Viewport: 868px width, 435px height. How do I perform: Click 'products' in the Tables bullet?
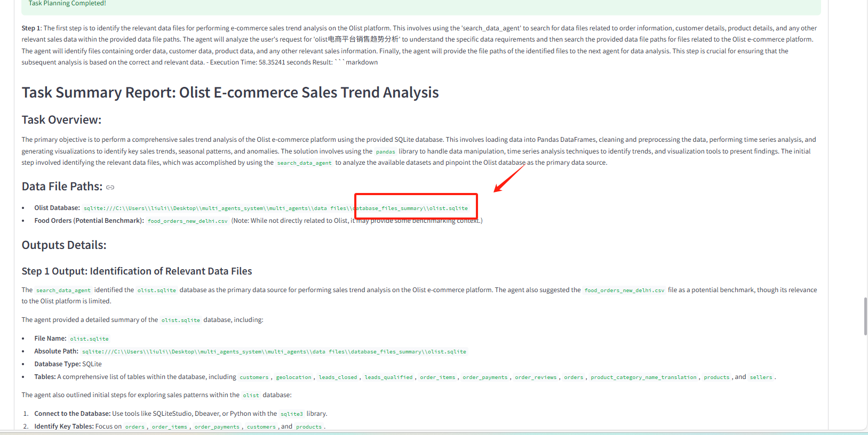point(716,377)
